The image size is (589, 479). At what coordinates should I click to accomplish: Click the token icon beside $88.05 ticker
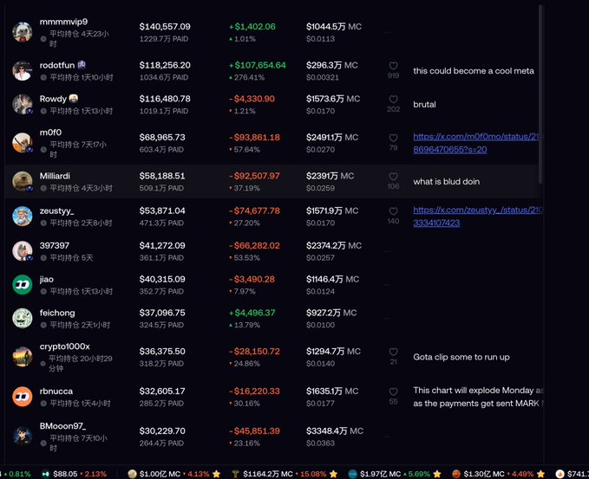click(45, 474)
